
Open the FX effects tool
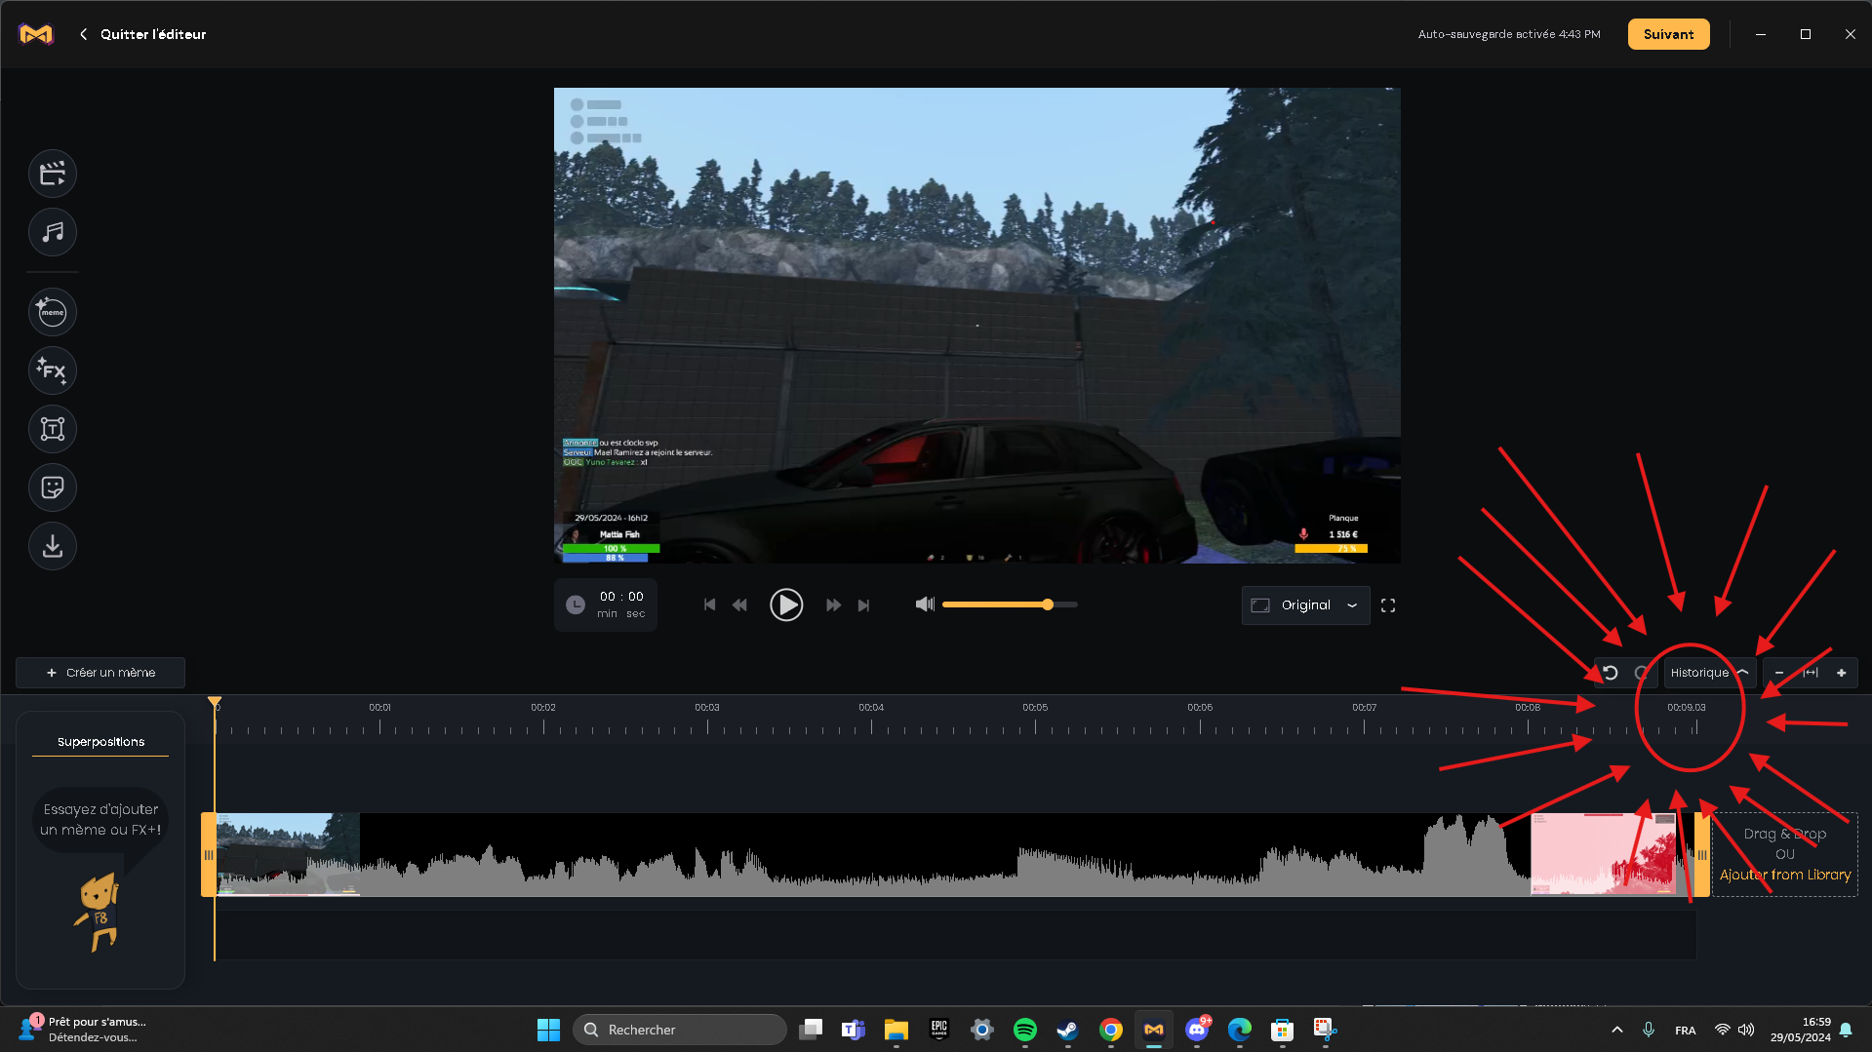[53, 370]
